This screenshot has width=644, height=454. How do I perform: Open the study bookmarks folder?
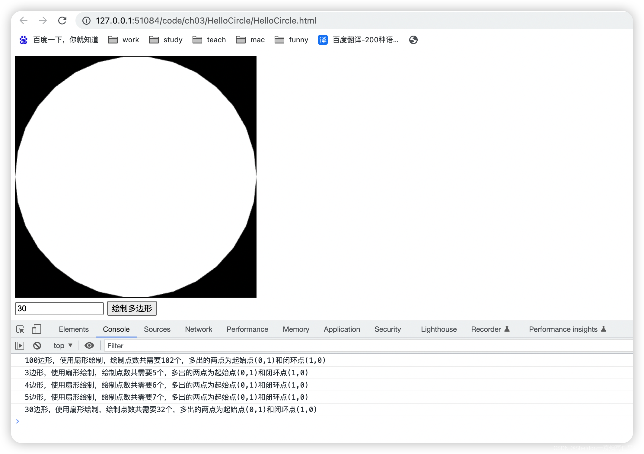coord(166,40)
